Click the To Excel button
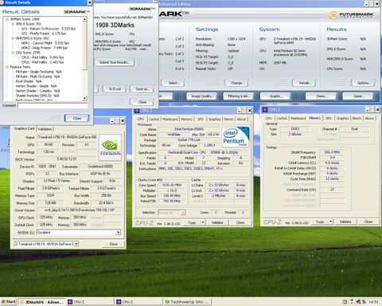Viewport: 382px width, 306px height. [115, 89]
